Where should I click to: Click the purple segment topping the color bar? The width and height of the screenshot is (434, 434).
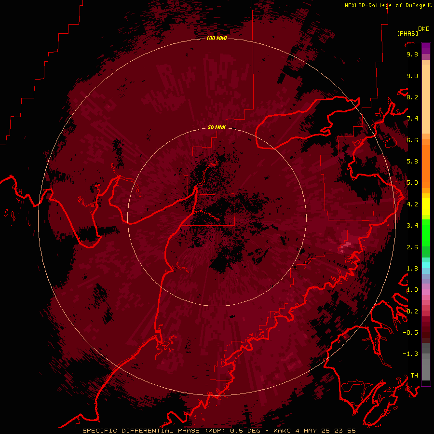click(426, 48)
